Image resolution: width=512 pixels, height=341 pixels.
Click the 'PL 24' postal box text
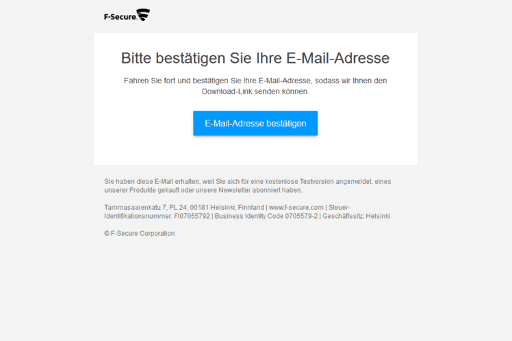tap(178, 207)
